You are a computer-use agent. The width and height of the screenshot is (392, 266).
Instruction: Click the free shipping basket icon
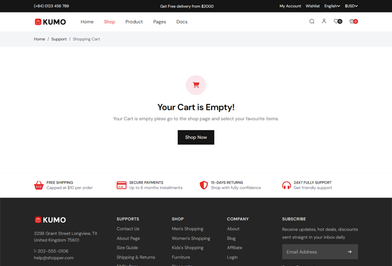pos(39,185)
